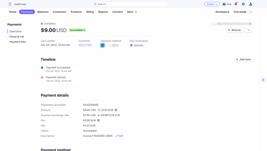
Task: Click the SaaSFrame account logo icon
Action: tap(10, 4)
